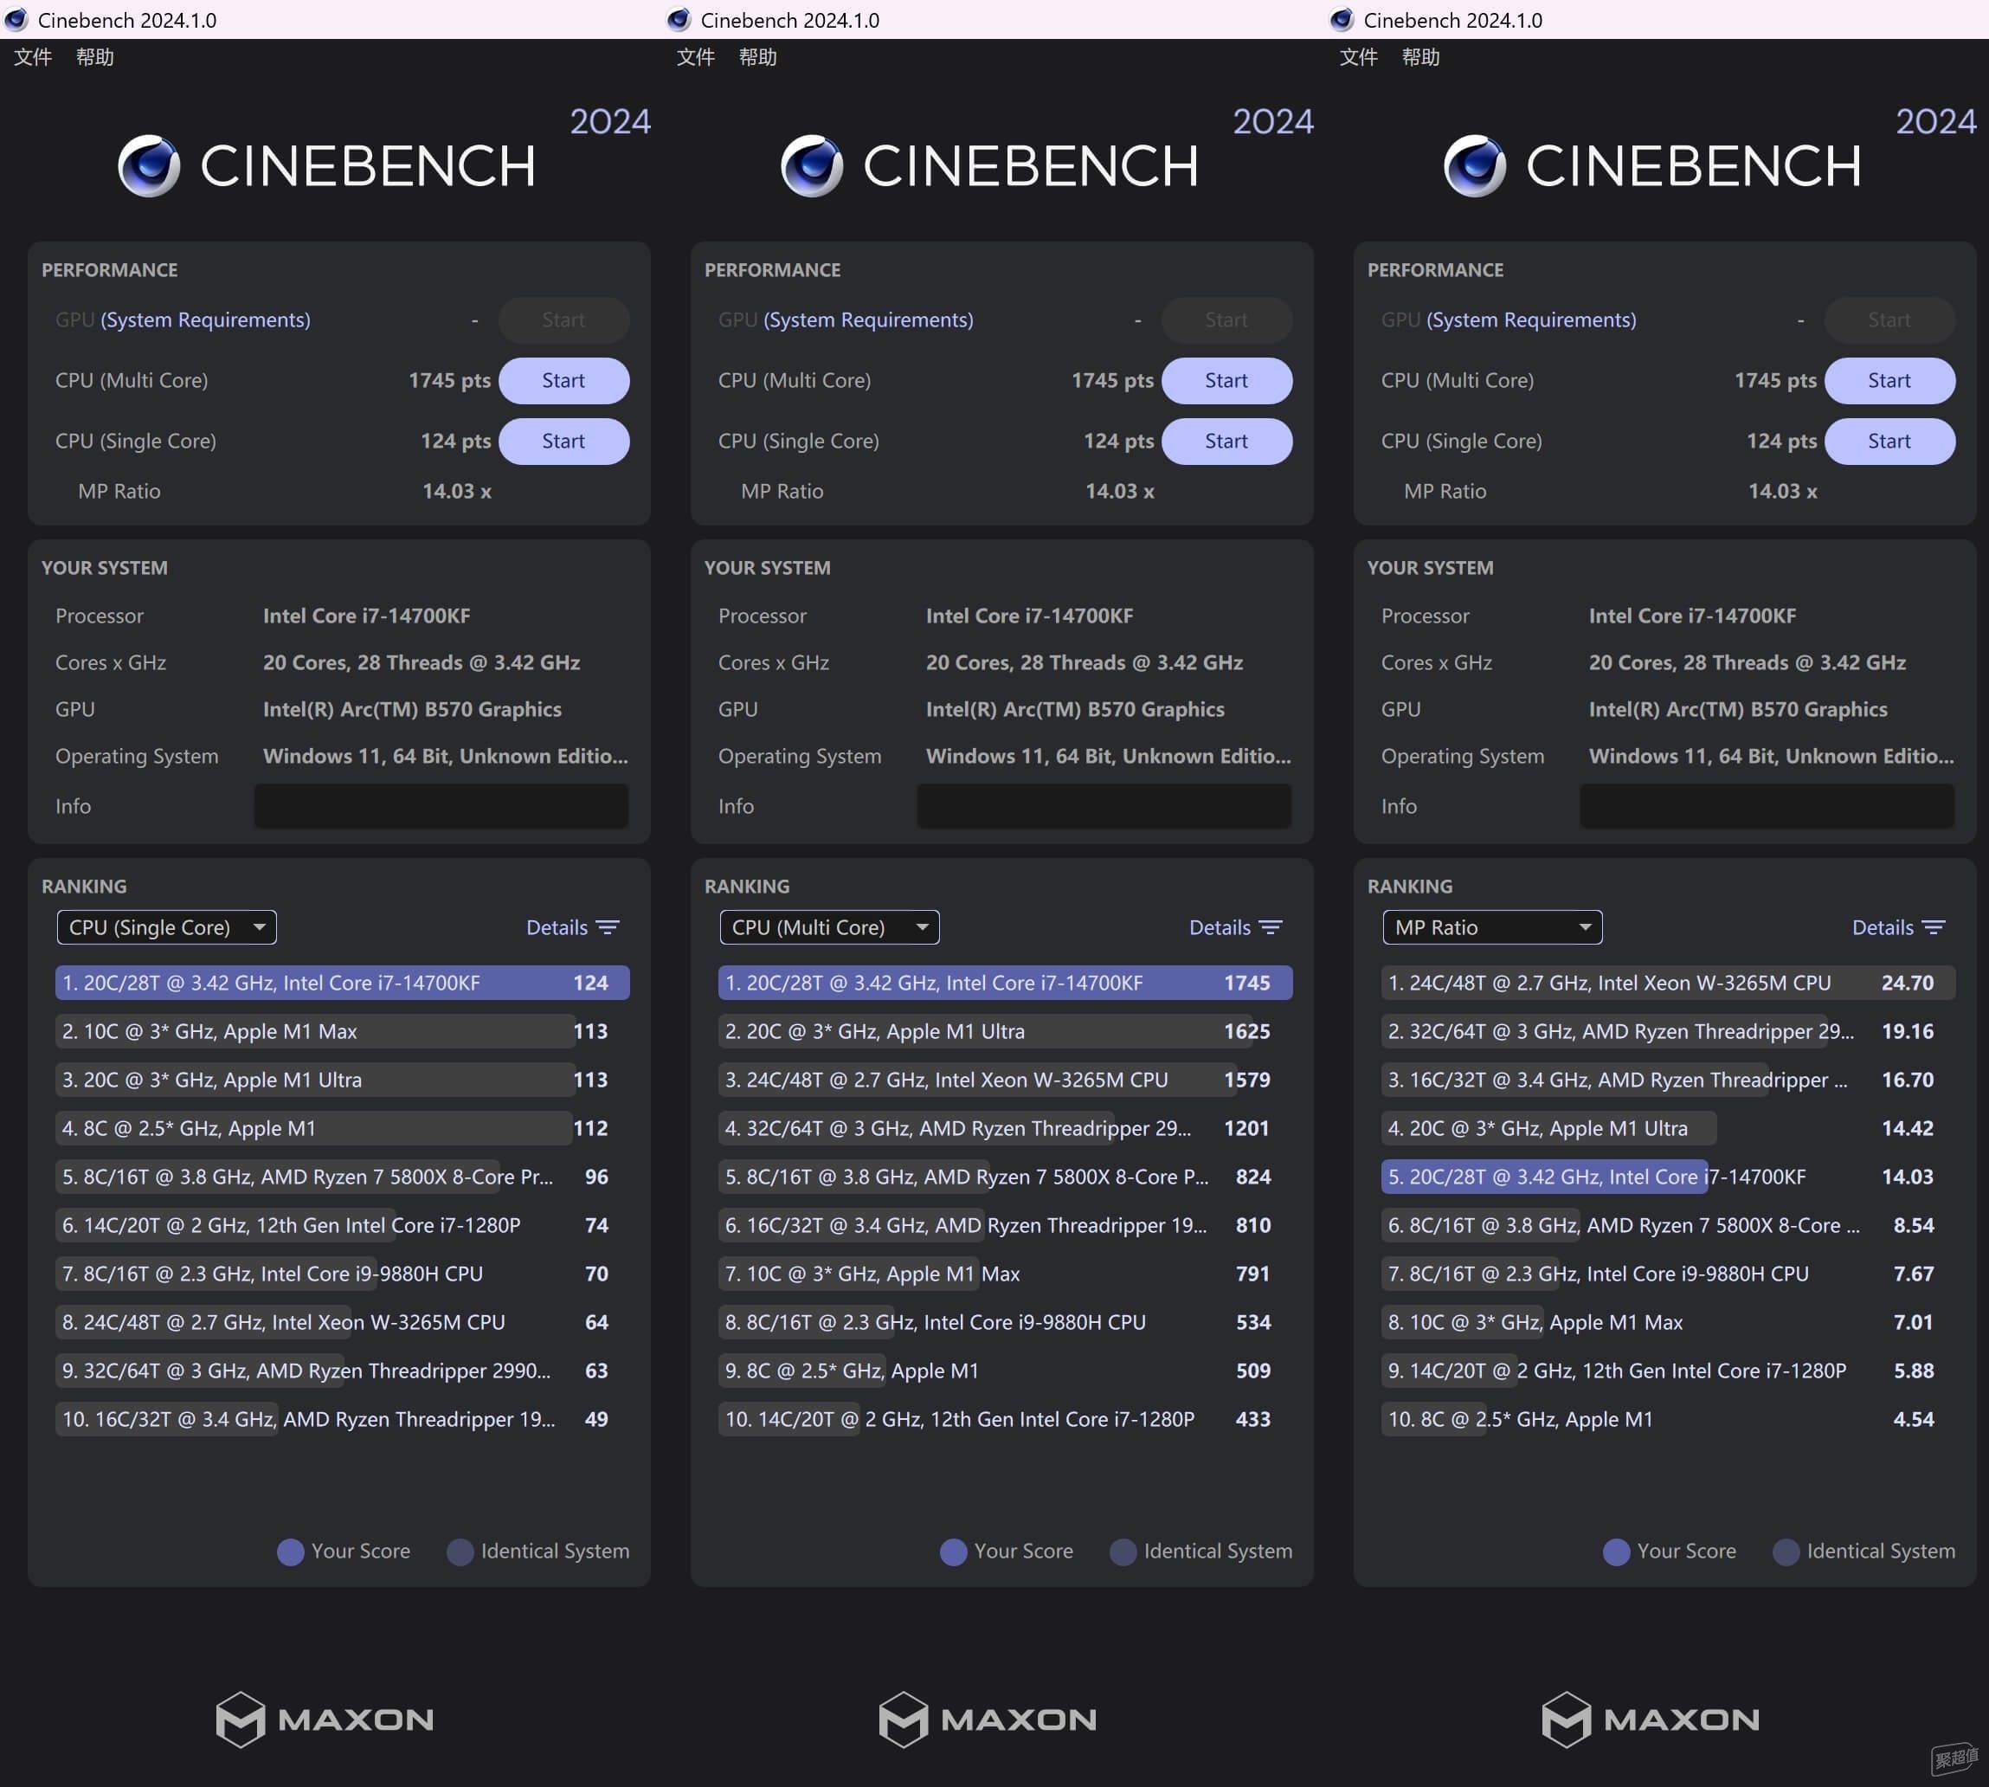Open 文件 menu in middle window
The image size is (1989, 1787).
tap(695, 57)
